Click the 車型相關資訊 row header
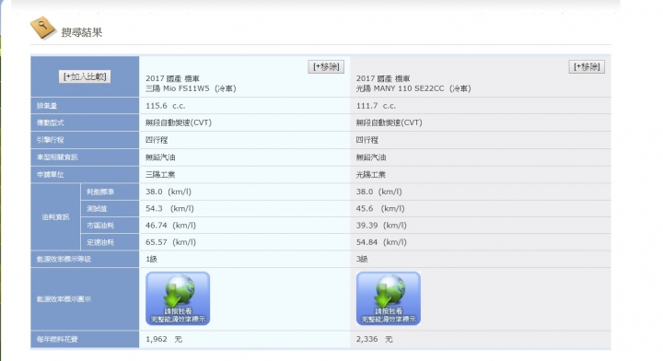The height and width of the screenshot is (361, 663). click(x=85, y=157)
